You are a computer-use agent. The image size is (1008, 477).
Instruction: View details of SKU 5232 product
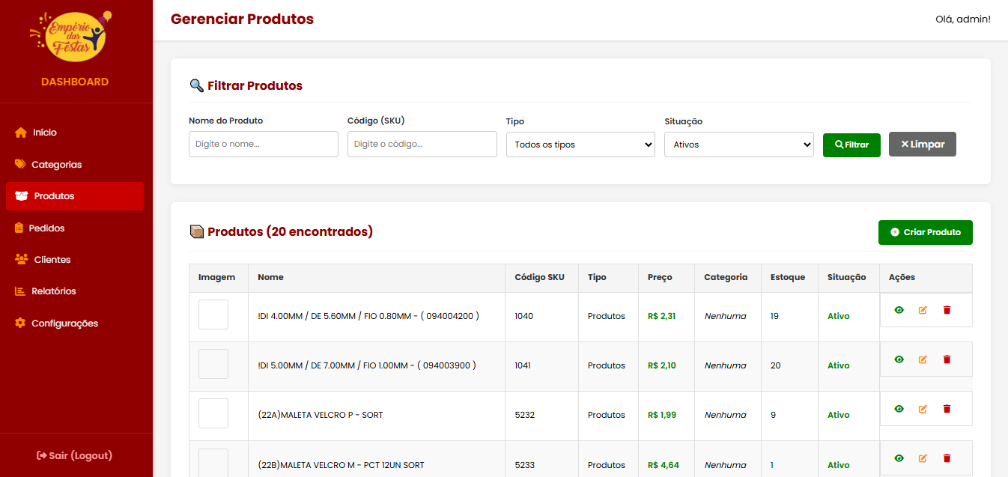point(899,409)
